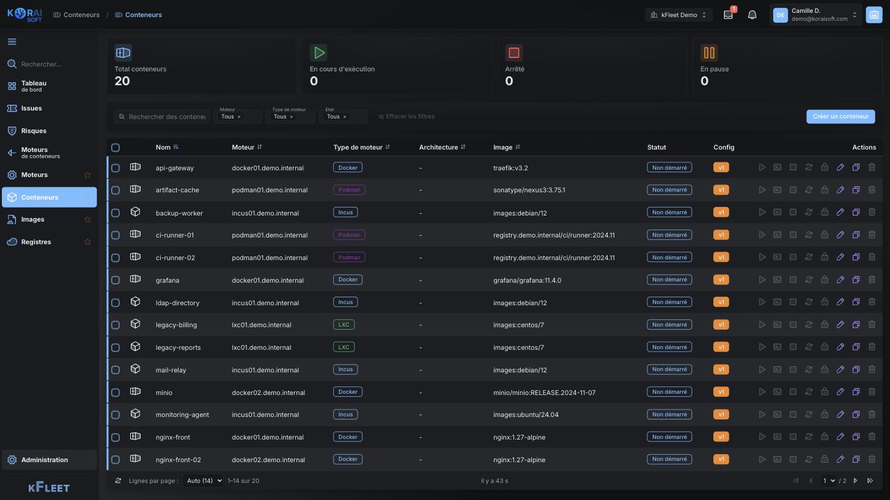Open the Moteur filter dropdown
Viewport: 890px width, 500px height.
pyautogui.click(x=237, y=116)
